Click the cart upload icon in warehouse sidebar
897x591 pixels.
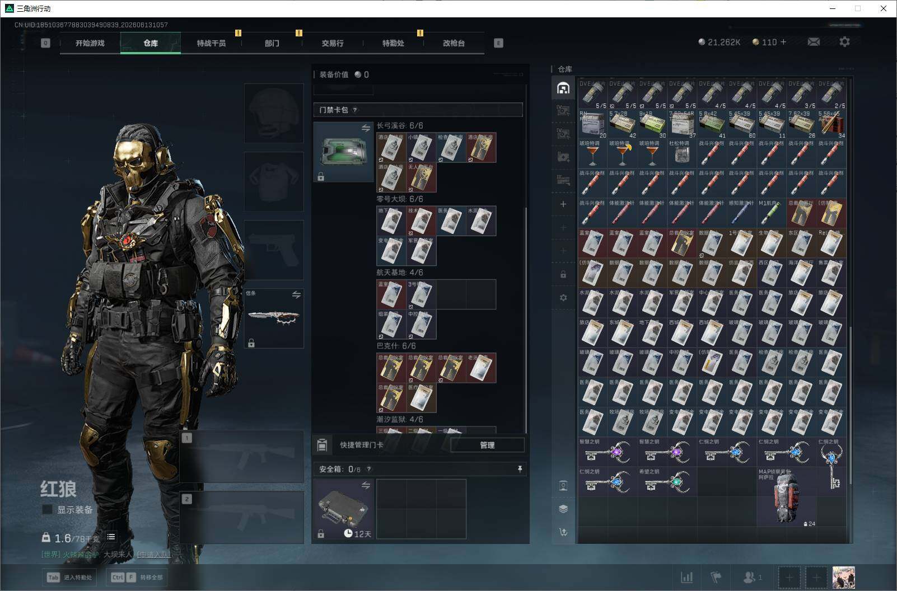pos(563,532)
